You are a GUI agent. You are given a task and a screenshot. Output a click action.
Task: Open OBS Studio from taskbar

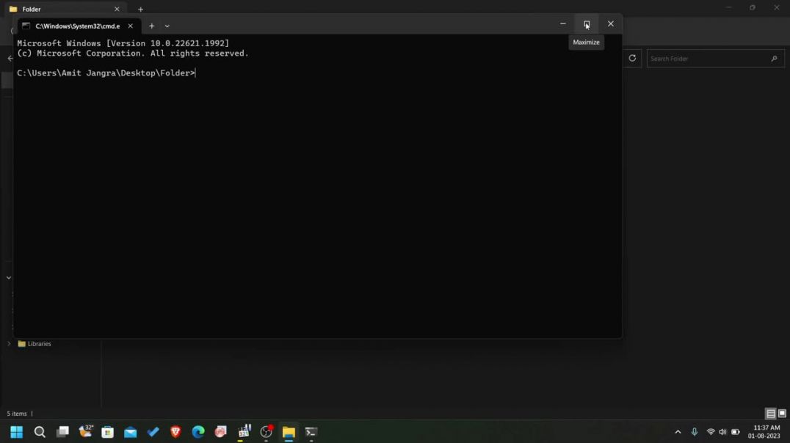[266, 432]
